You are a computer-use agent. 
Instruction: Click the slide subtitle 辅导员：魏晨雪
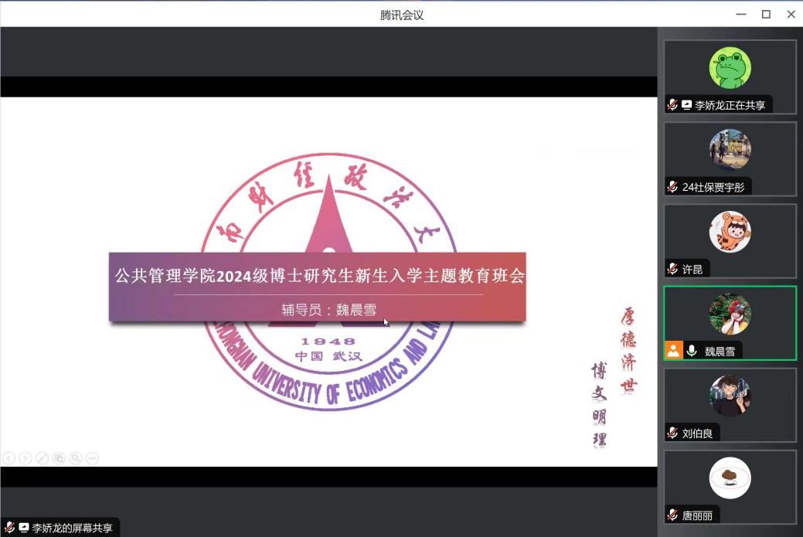(329, 309)
